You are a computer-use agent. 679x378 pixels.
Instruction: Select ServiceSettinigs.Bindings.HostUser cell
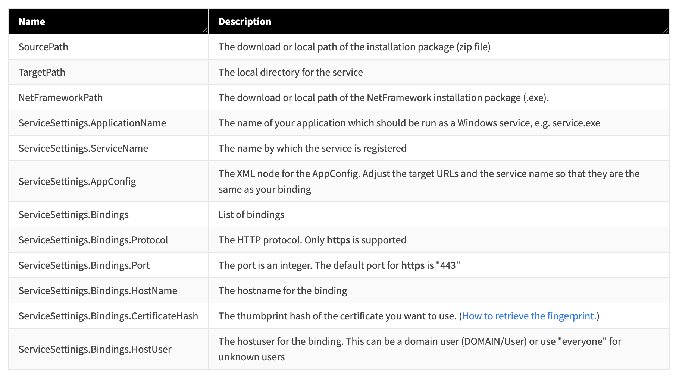[x=95, y=349]
